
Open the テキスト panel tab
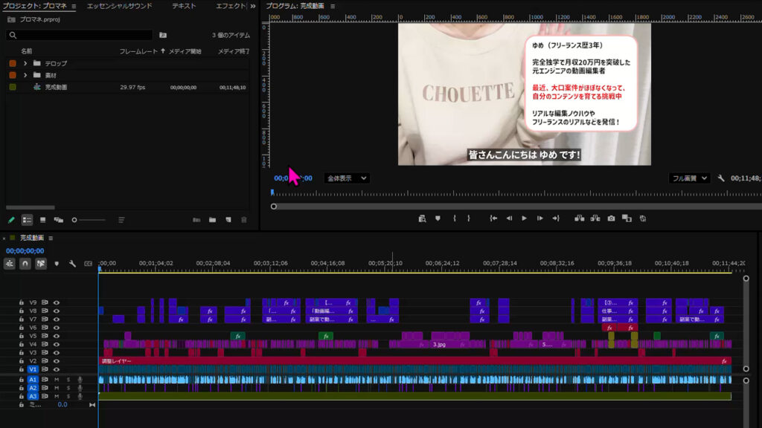click(x=184, y=6)
